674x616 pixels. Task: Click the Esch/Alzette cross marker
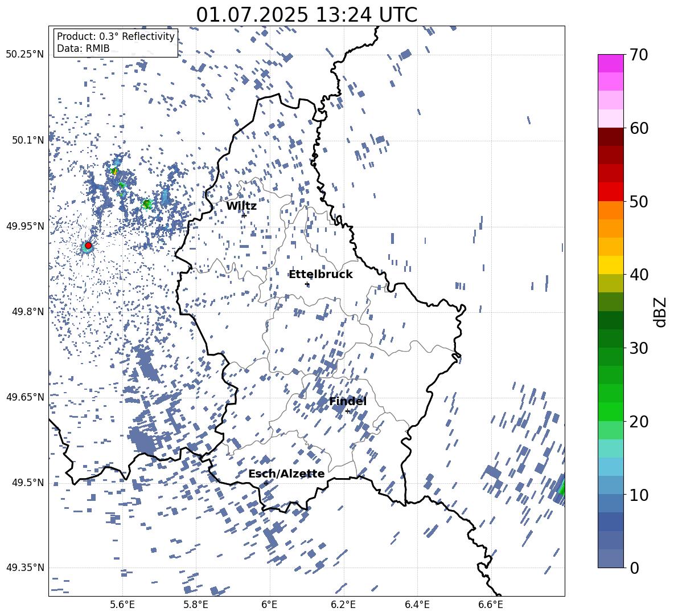266,483
